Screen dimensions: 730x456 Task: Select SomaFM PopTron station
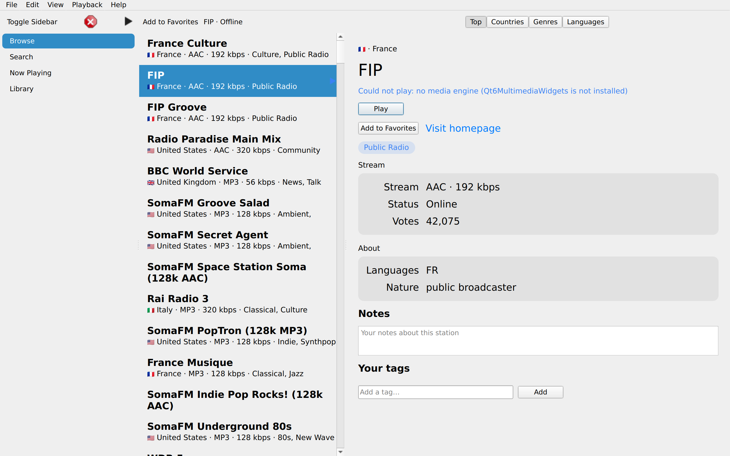238,337
